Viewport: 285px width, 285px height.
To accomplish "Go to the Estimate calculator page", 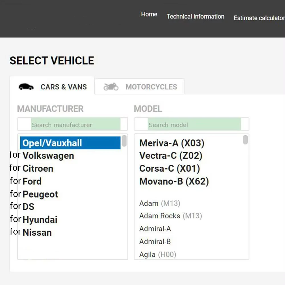I will coord(259,18).
